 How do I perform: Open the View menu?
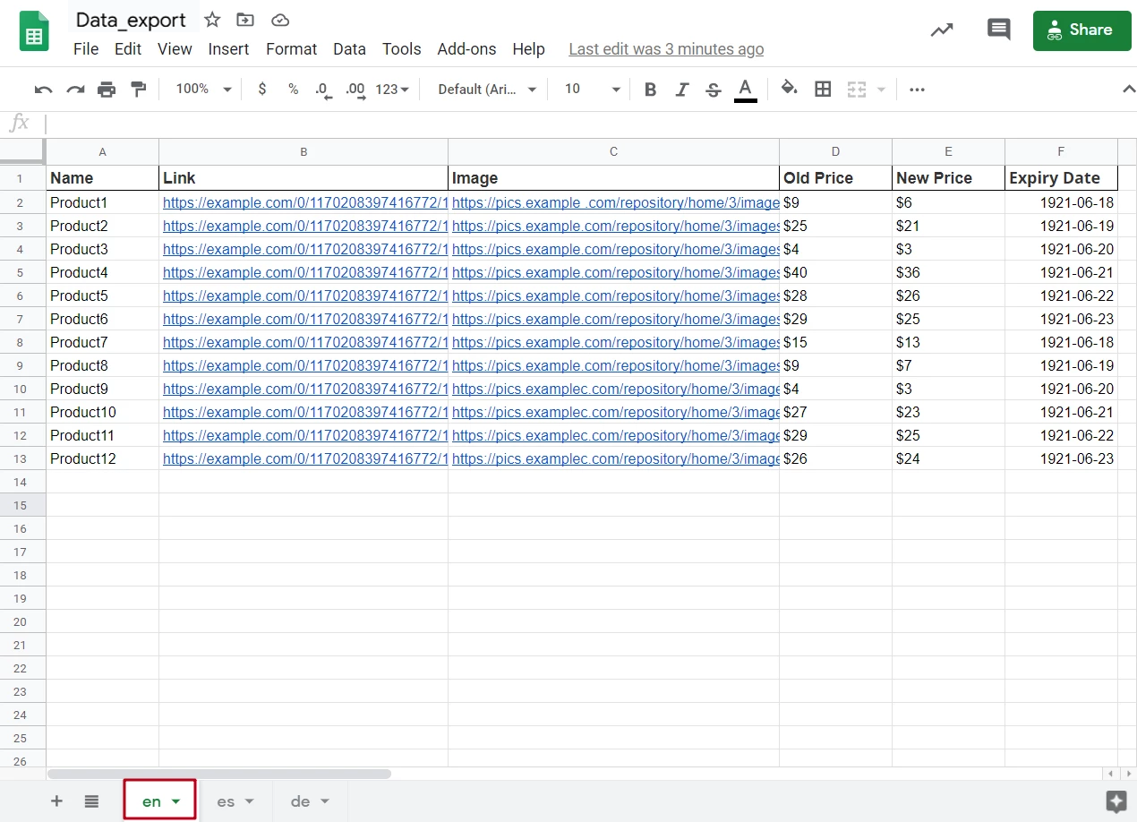click(175, 49)
